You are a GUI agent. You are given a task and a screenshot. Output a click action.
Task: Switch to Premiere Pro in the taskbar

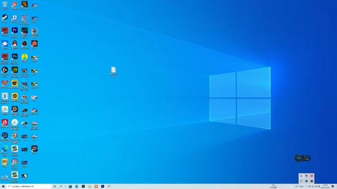pyautogui.click(x=102, y=186)
